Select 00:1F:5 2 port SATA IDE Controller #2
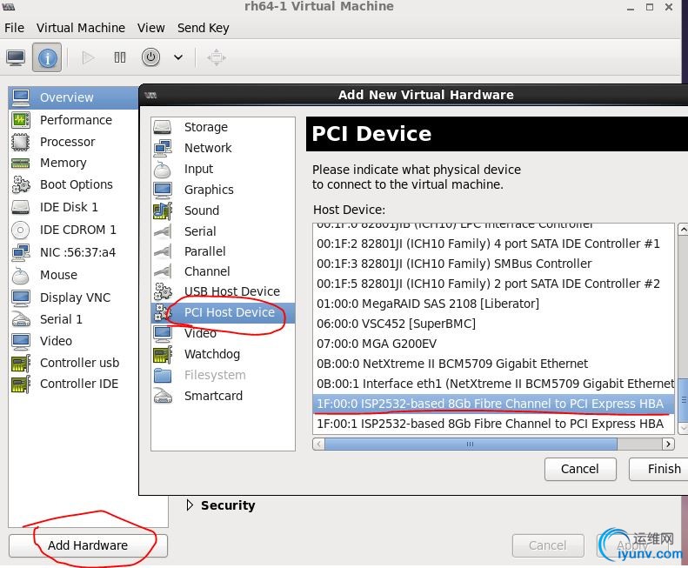 coord(494,284)
